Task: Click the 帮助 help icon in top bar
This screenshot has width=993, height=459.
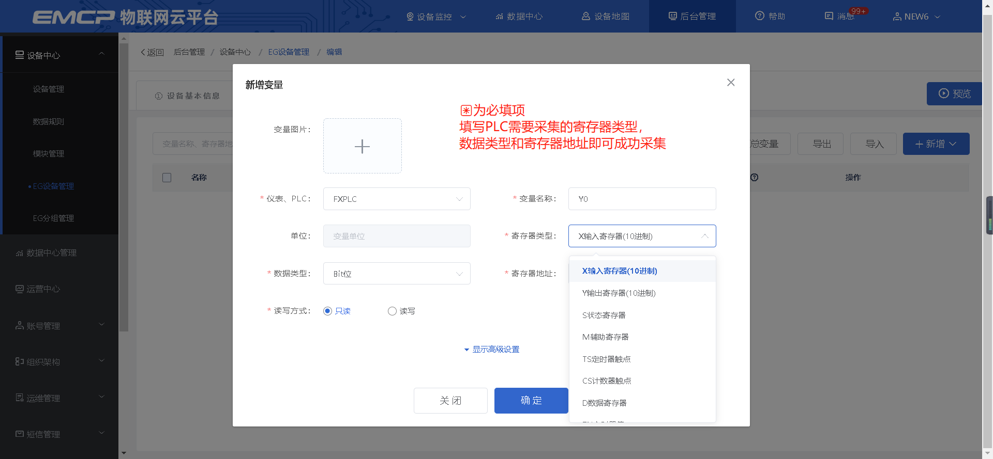Action: [759, 16]
